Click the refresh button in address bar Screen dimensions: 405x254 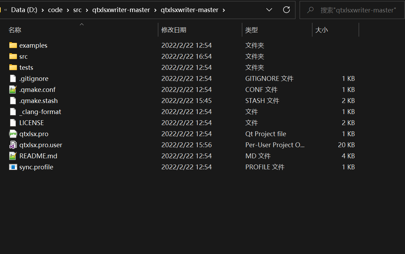pos(286,10)
